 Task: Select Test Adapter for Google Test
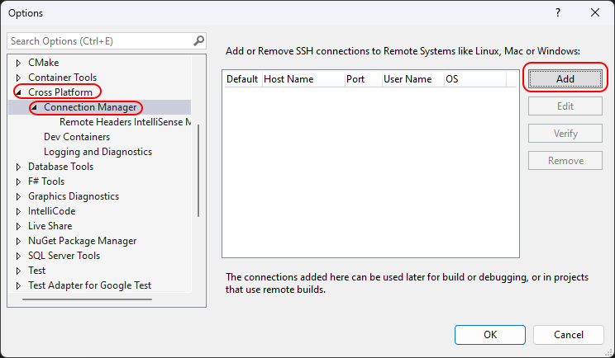(x=89, y=285)
